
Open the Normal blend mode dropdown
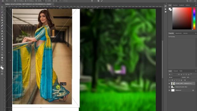[x=175, y=77]
